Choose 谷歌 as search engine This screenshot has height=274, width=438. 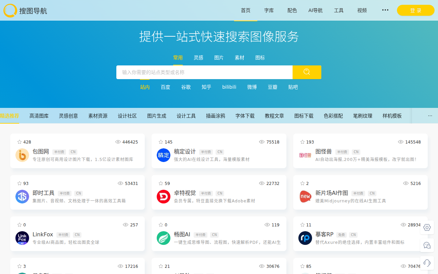186,87
